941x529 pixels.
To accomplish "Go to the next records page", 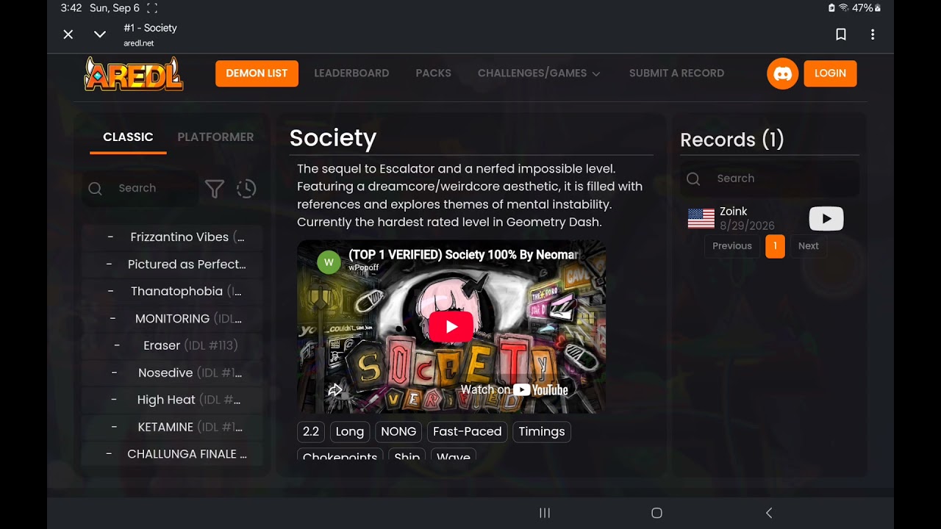I will pyautogui.click(x=809, y=246).
